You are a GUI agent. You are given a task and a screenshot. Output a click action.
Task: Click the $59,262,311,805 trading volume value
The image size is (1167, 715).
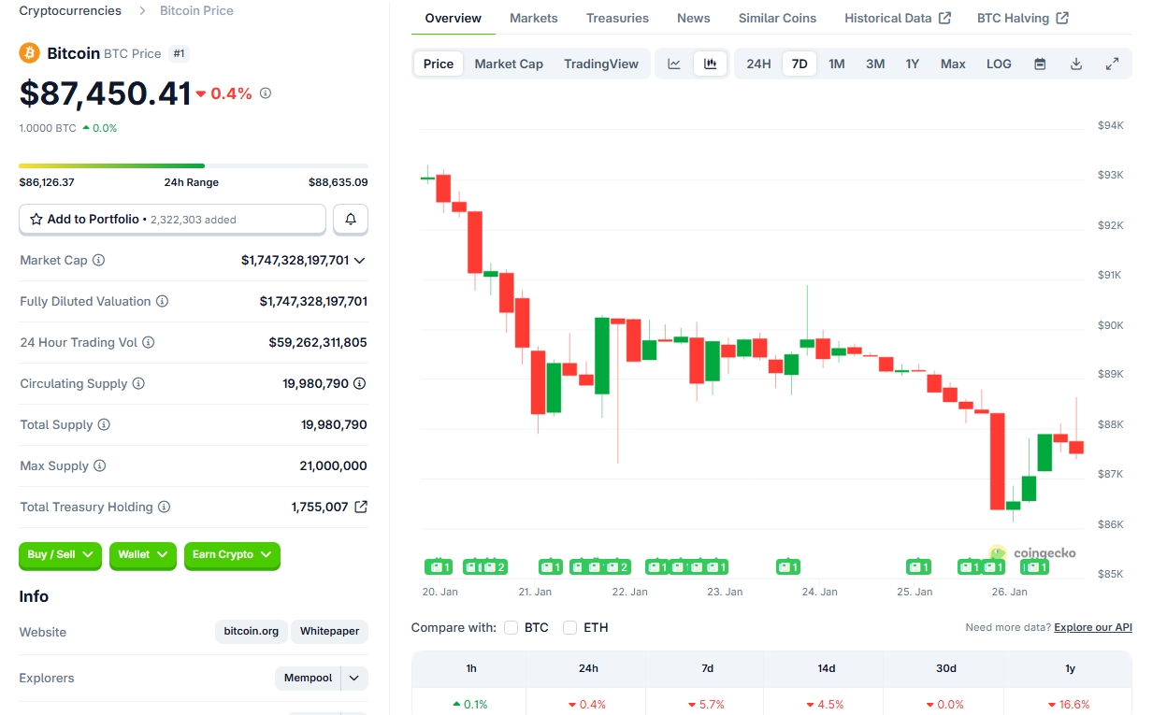(318, 342)
